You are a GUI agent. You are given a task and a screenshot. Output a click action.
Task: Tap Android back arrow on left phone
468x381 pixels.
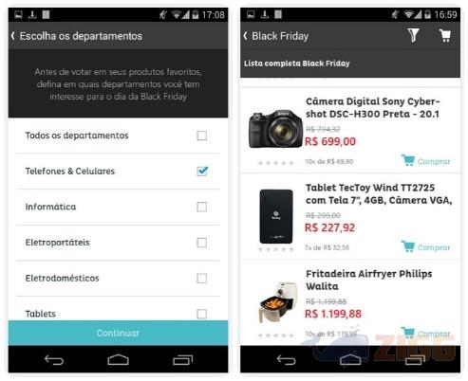(54, 359)
